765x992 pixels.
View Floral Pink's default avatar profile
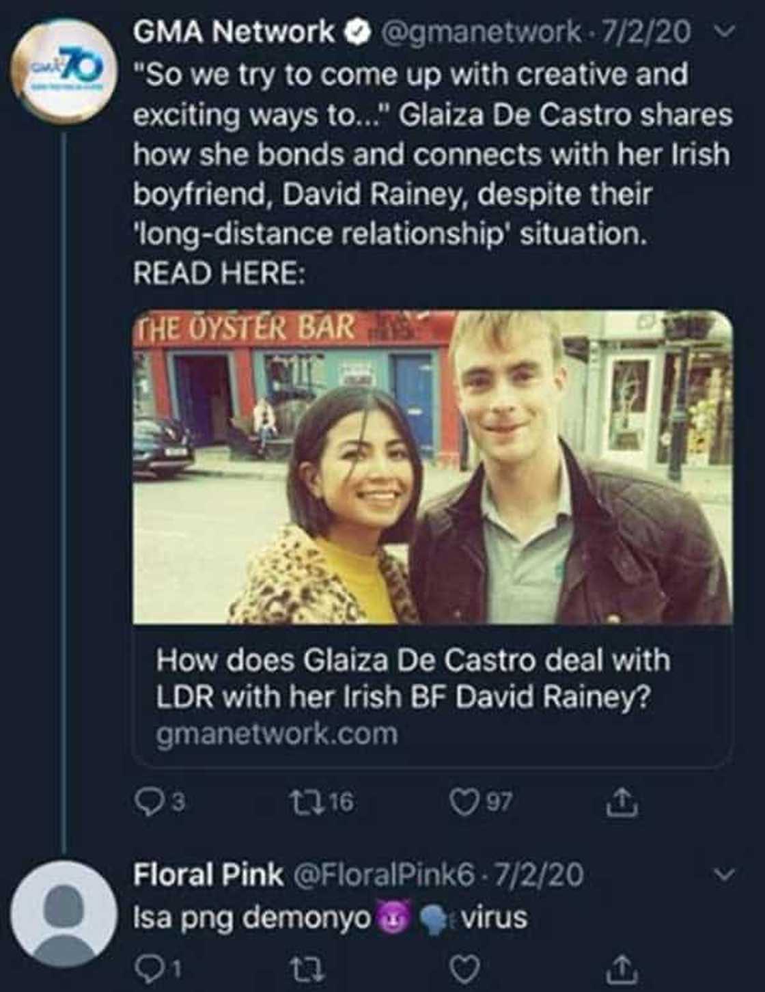pyautogui.click(x=66, y=914)
